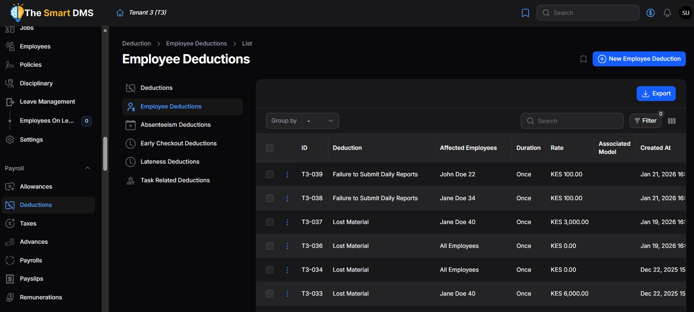Image resolution: width=694 pixels, height=312 pixels.
Task: Open the dollar currency icon in header
Action: [x=650, y=13]
